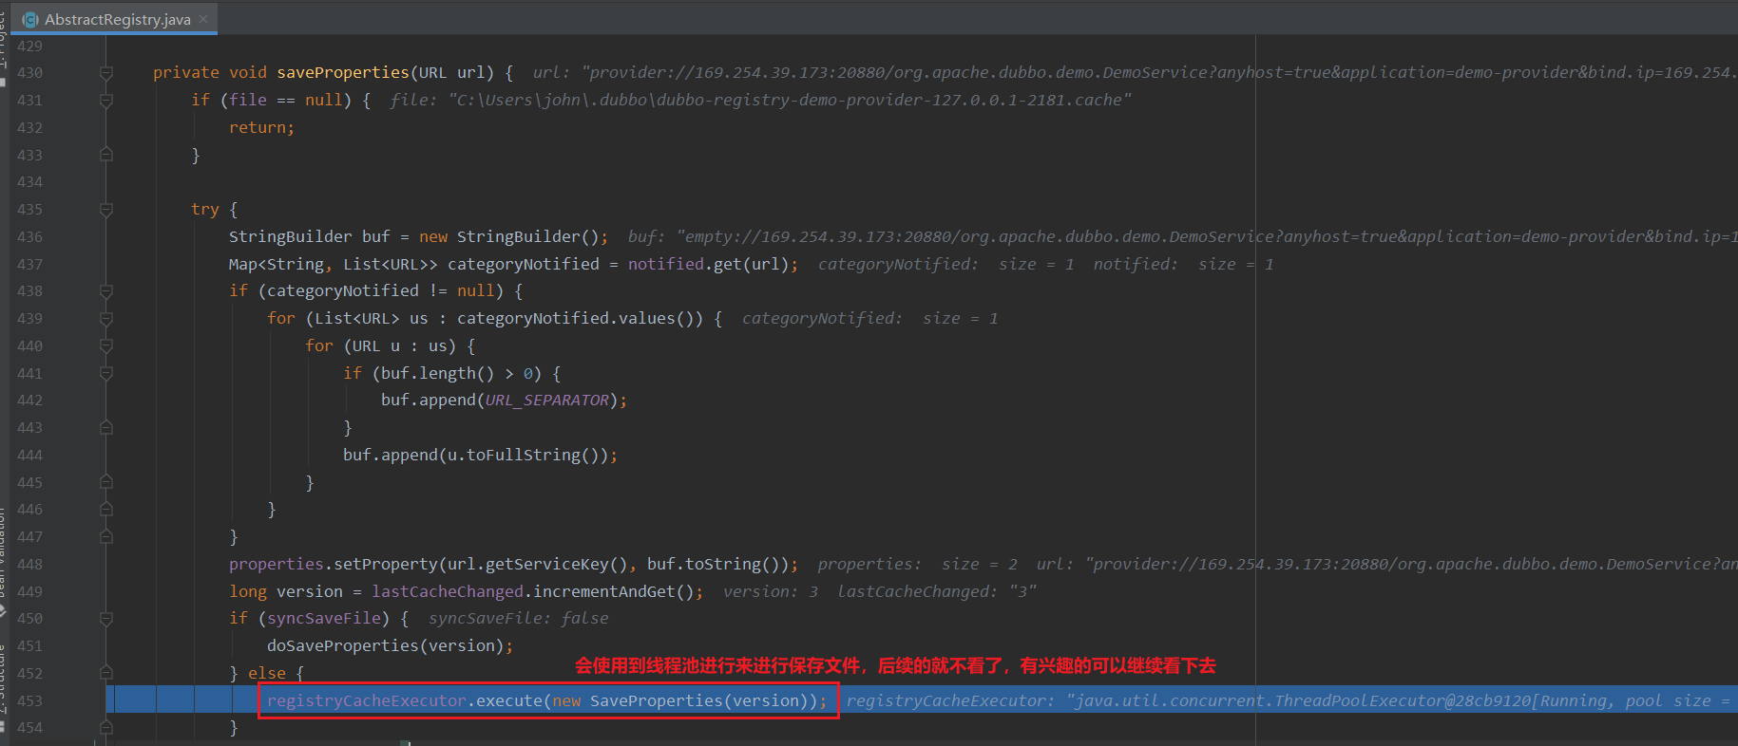Click the URL_SEPARATOR constant
Image resolution: width=1738 pixels, height=746 pixels.
[546, 401]
